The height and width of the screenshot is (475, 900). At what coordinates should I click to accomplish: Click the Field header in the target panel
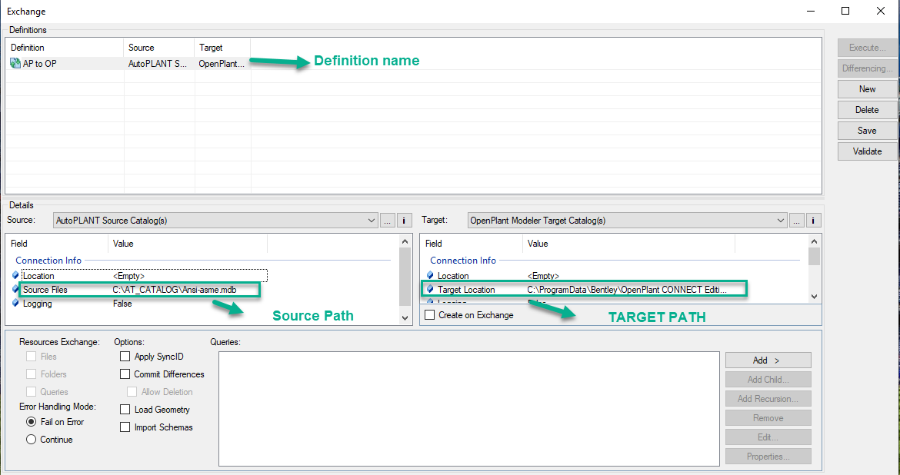click(472, 244)
